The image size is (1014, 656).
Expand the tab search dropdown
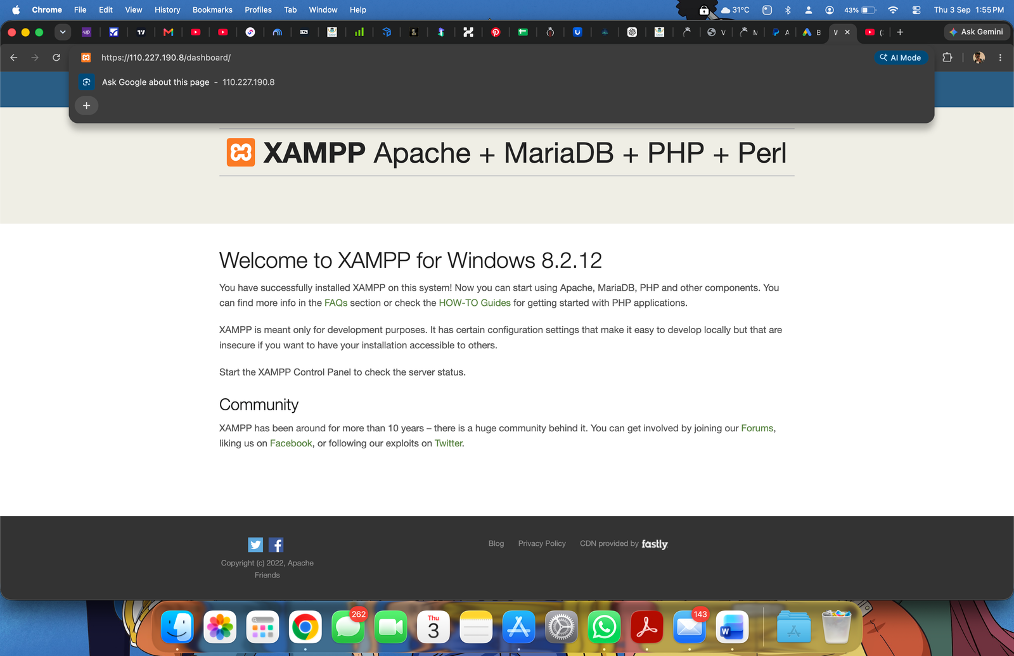pos(63,32)
